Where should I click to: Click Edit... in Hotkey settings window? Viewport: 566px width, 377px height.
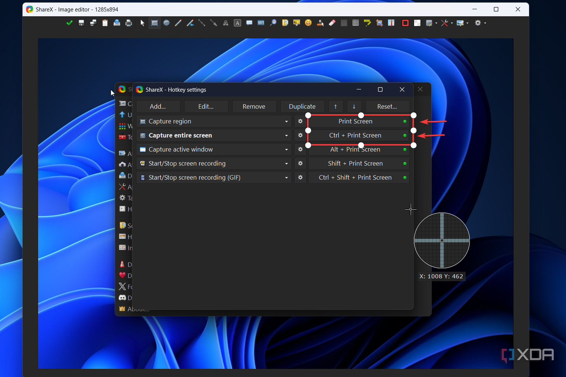[x=206, y=106]
